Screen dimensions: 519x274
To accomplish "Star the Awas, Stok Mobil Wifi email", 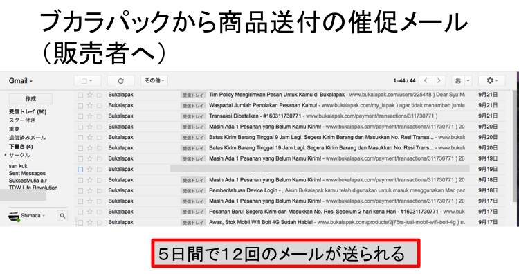I will [90, 222].
